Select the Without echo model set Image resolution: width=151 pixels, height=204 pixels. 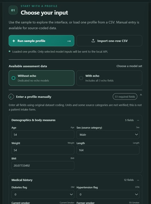click(41, 78)
